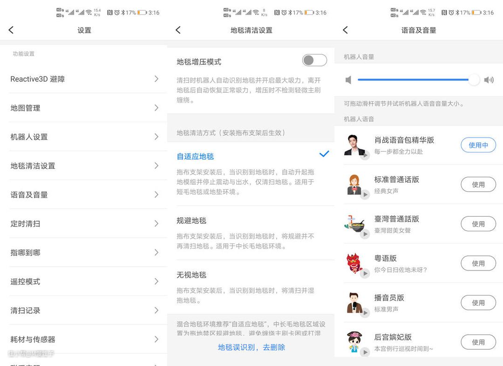Select 无视地毯 cleaning method
This screenshot has width=503, height=366.
coord(191,275)
